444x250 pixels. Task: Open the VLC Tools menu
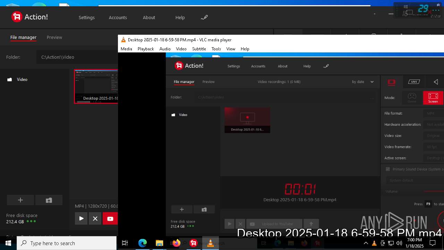tap(216, 49)
